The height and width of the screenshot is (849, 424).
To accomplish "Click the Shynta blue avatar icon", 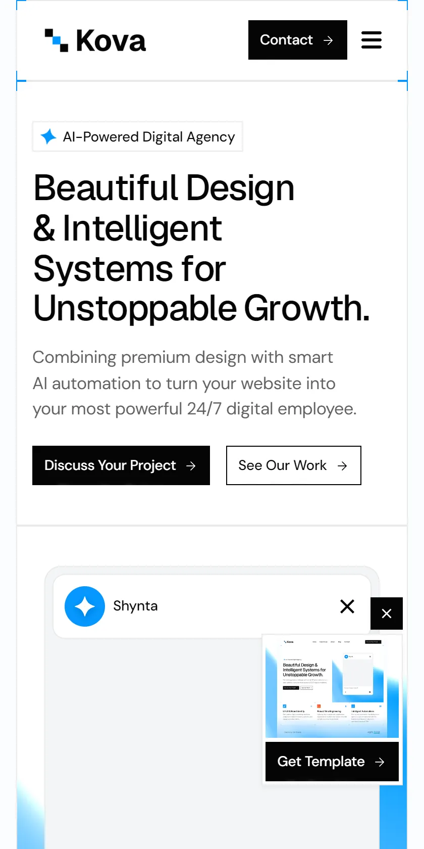I will (x=85, y=606).
